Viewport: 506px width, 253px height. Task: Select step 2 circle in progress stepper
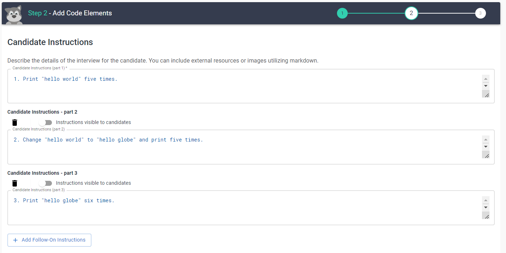coord(411,14)
